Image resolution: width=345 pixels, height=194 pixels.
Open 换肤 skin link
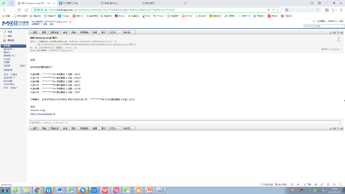[x=51, y=24]
